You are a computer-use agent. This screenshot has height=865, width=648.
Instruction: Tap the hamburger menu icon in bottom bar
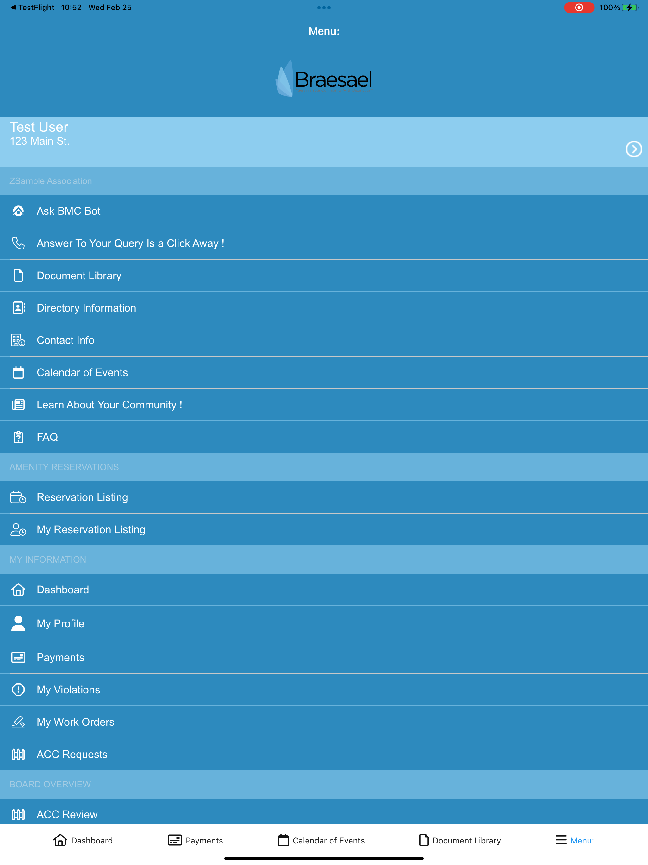(561, 840)
